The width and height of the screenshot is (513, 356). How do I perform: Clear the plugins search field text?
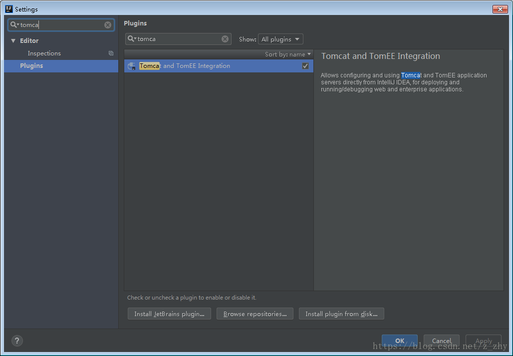(x=225, y=39)
